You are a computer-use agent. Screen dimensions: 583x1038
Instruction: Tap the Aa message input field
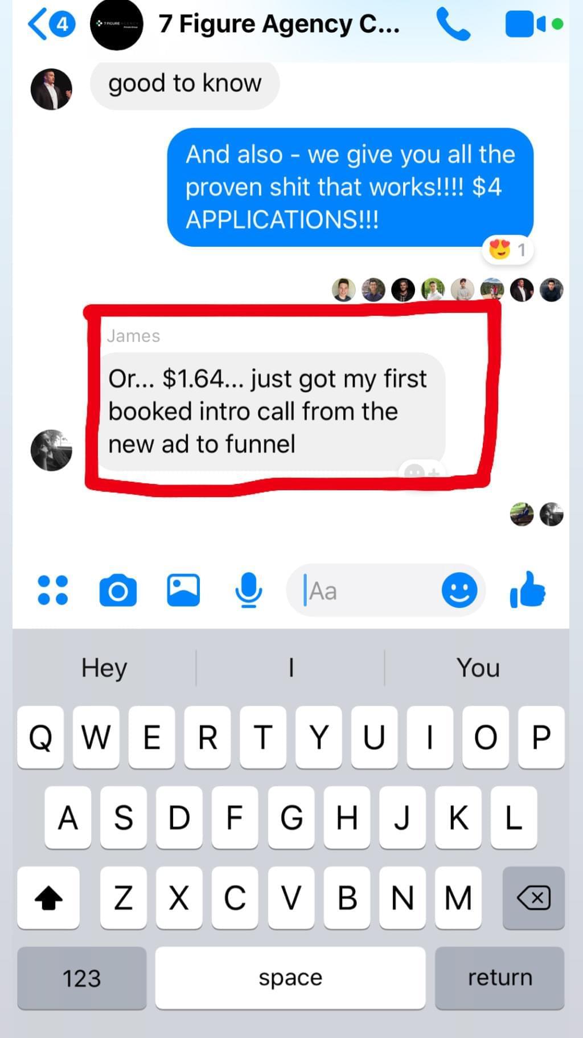[x=370, y=591]
